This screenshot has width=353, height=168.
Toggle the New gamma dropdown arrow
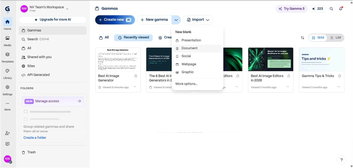[x=176, y=20]
